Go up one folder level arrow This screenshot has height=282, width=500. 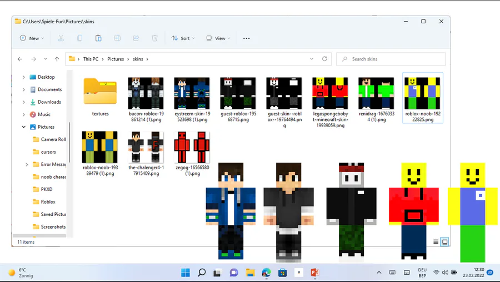click(x=57, y=59)
